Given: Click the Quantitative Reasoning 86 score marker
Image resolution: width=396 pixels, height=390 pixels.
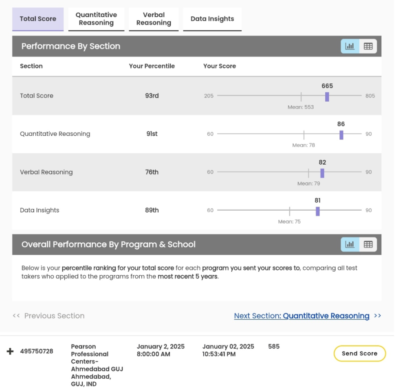Looking at the screenshot, I should coord(341,135).
